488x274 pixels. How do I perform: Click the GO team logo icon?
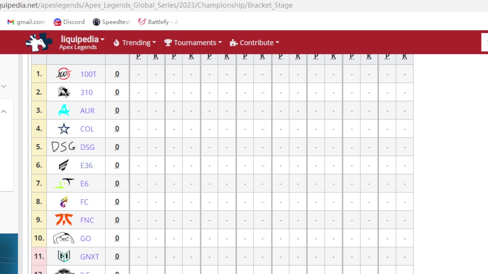pyautogui.click(x=63, y=238)
